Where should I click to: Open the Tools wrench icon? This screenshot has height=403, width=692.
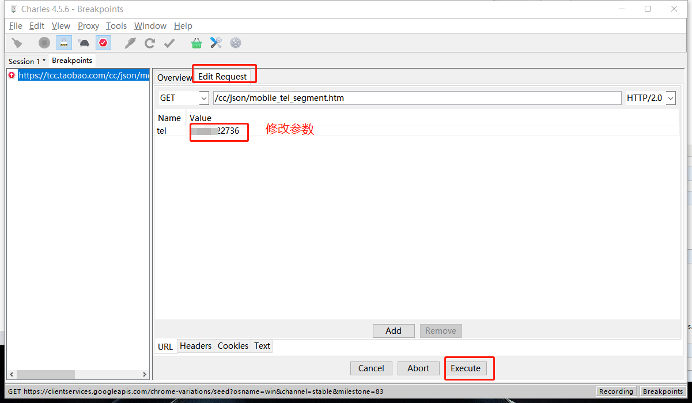[x=216, y=43]
